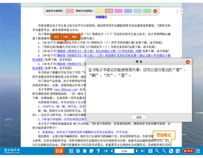203x158 pixels.
Task: Open the notes list icon beside bookmark
Action: click(x=91, y=151)
